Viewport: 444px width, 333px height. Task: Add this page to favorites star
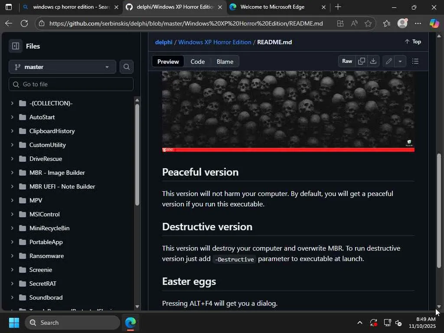click(x=368, y=23)
